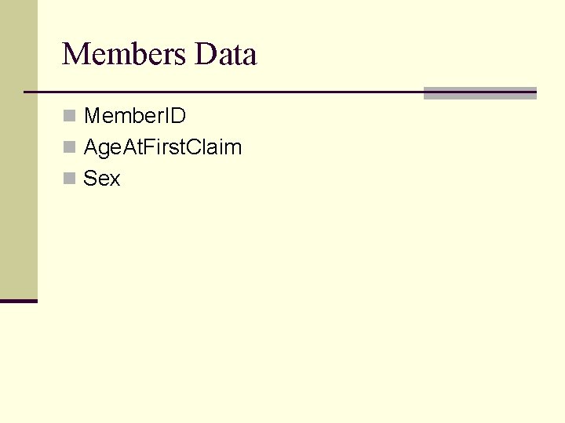Viewport: 565px width, 423px height.
Task: Click the short dark bar under olive strip
Action: click(x=19, y=301)
